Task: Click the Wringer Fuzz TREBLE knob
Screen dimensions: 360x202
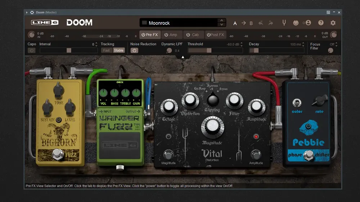Action: pos(125,93)
